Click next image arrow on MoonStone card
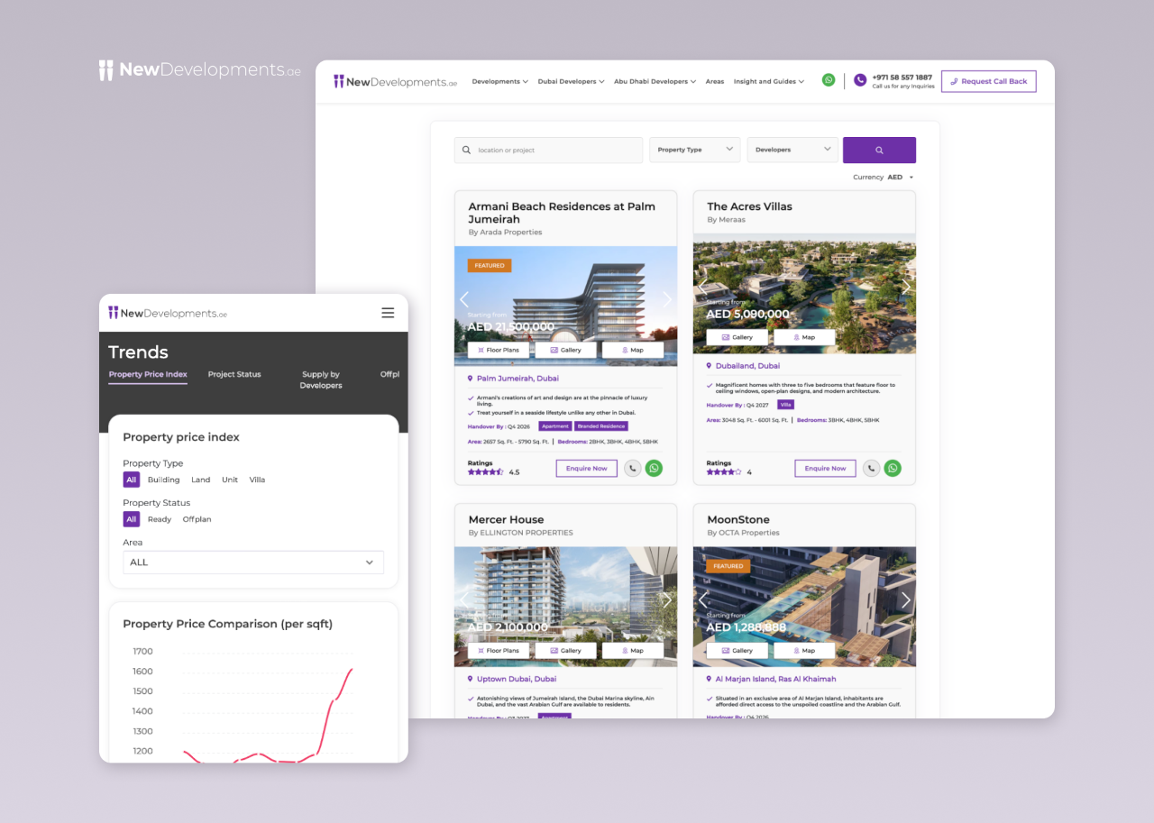 click(x=906, y=599)
